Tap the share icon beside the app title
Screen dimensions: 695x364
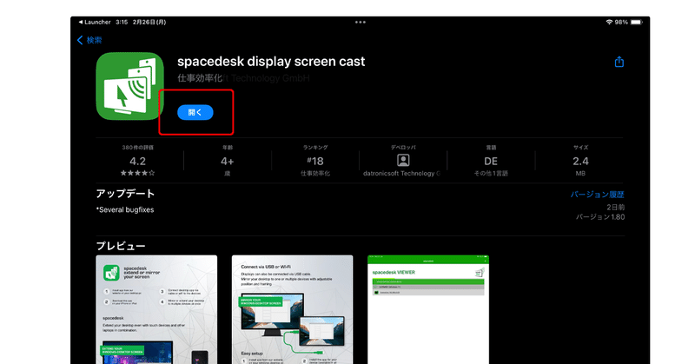(x=619, y=62)
